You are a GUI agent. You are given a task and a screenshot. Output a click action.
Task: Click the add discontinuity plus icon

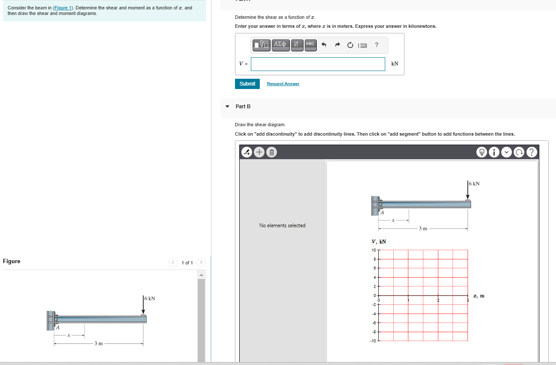tap(259, 152)
